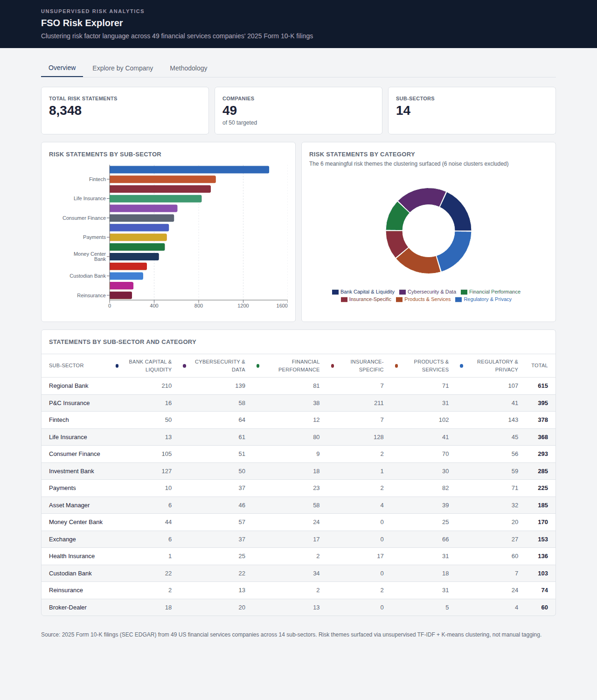This screenshot has height=700, width=597.
Task: Toggle the Cybersecurity & Data legend label
Action: click(432, 292)
